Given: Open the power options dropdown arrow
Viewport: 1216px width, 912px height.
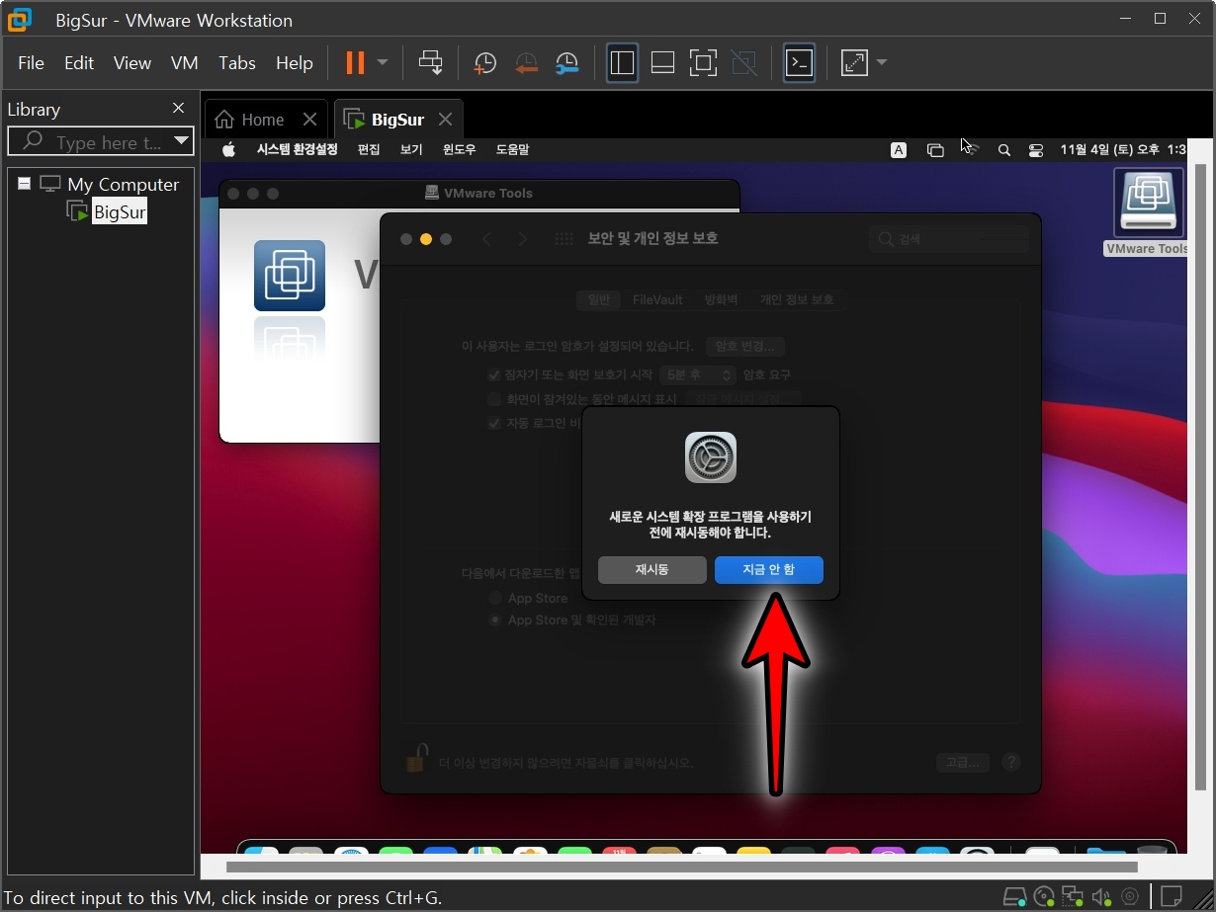Looking at the screenshot, I should point(383,63).
